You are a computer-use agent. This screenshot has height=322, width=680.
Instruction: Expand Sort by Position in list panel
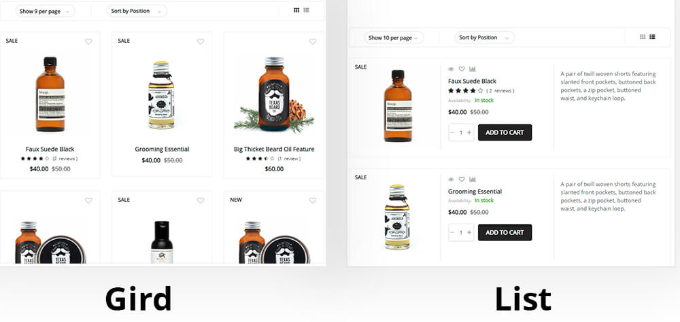[484, 38]
